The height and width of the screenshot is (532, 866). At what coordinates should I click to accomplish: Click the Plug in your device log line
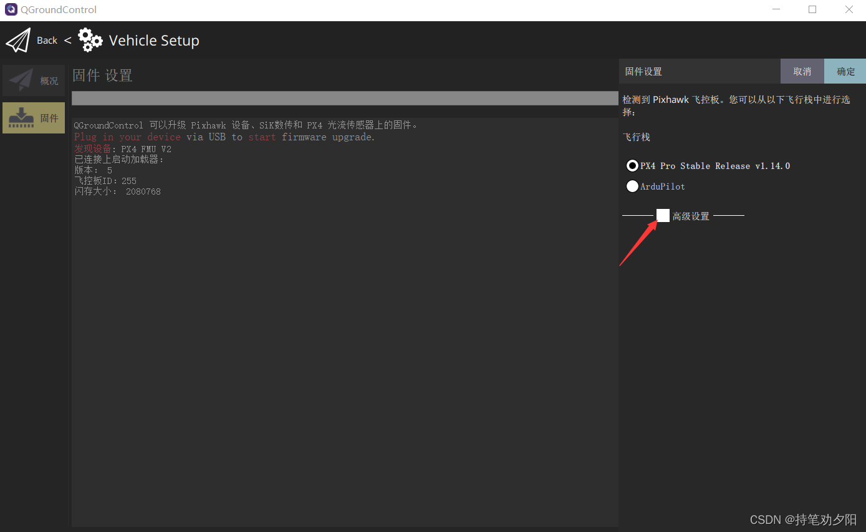point(224,137)
